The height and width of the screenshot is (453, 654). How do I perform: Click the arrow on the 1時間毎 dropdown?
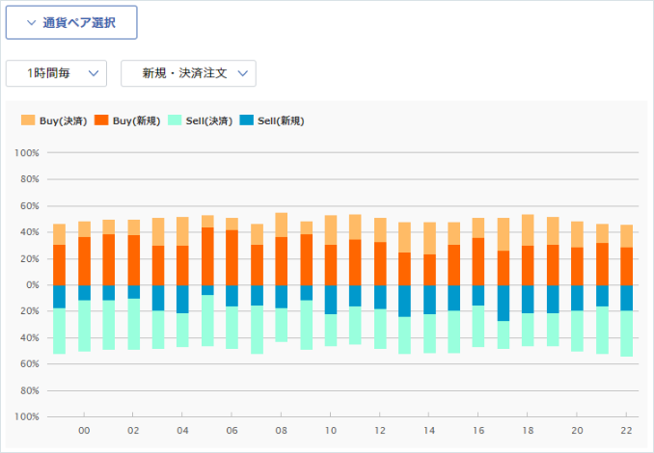tap(94, 73)
